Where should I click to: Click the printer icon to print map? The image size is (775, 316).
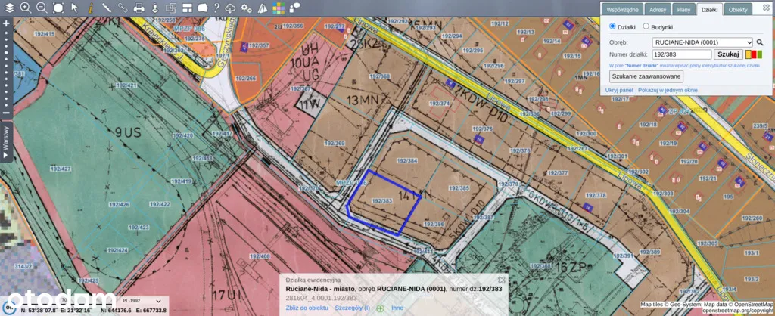pyautogui.click(x=139, y=8)
